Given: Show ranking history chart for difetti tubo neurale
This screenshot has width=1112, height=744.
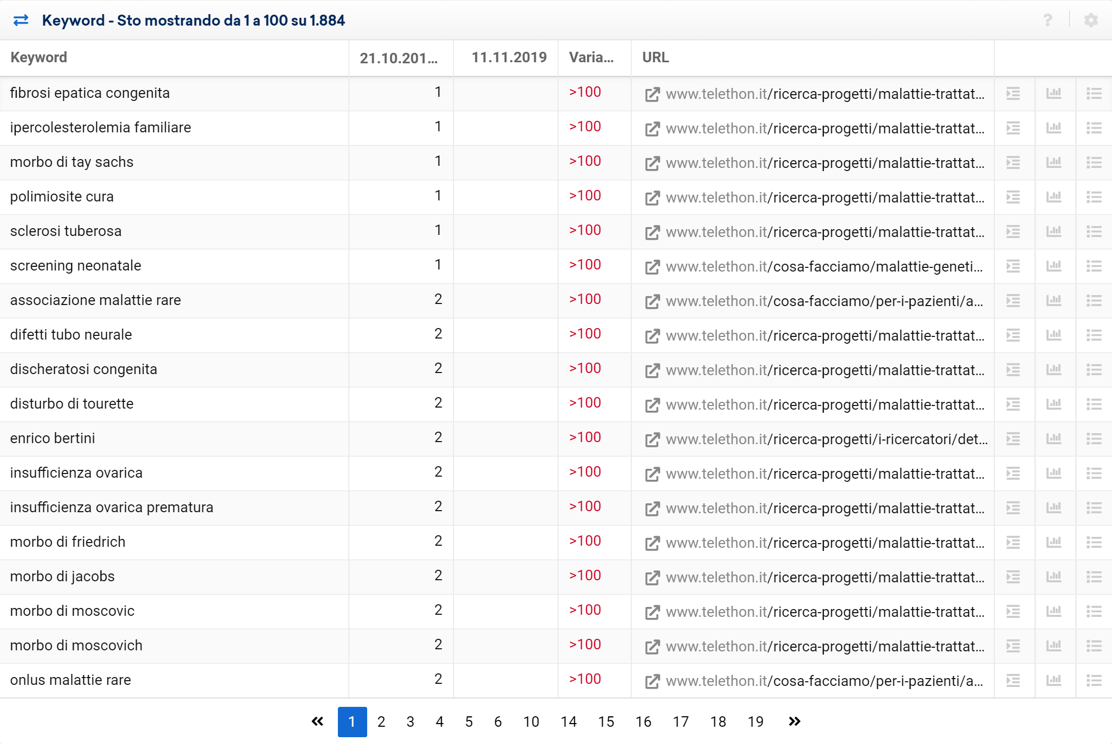Looking at the screenshot, I should point(1054,335).
